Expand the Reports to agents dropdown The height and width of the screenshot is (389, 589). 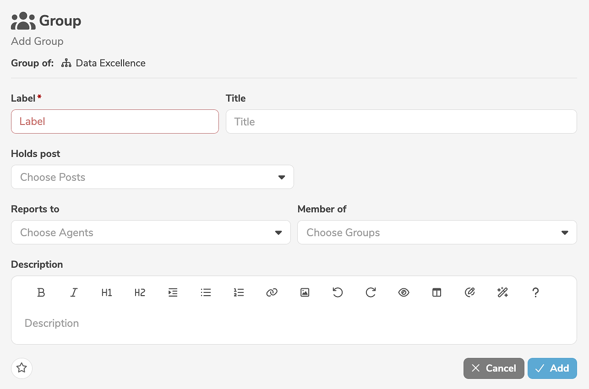point(151,232)
